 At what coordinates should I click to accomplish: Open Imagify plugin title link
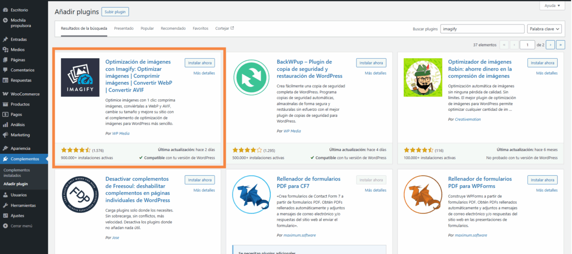139,76
